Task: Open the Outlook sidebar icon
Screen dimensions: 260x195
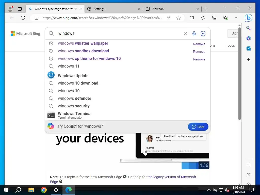Action: [248, 48]
